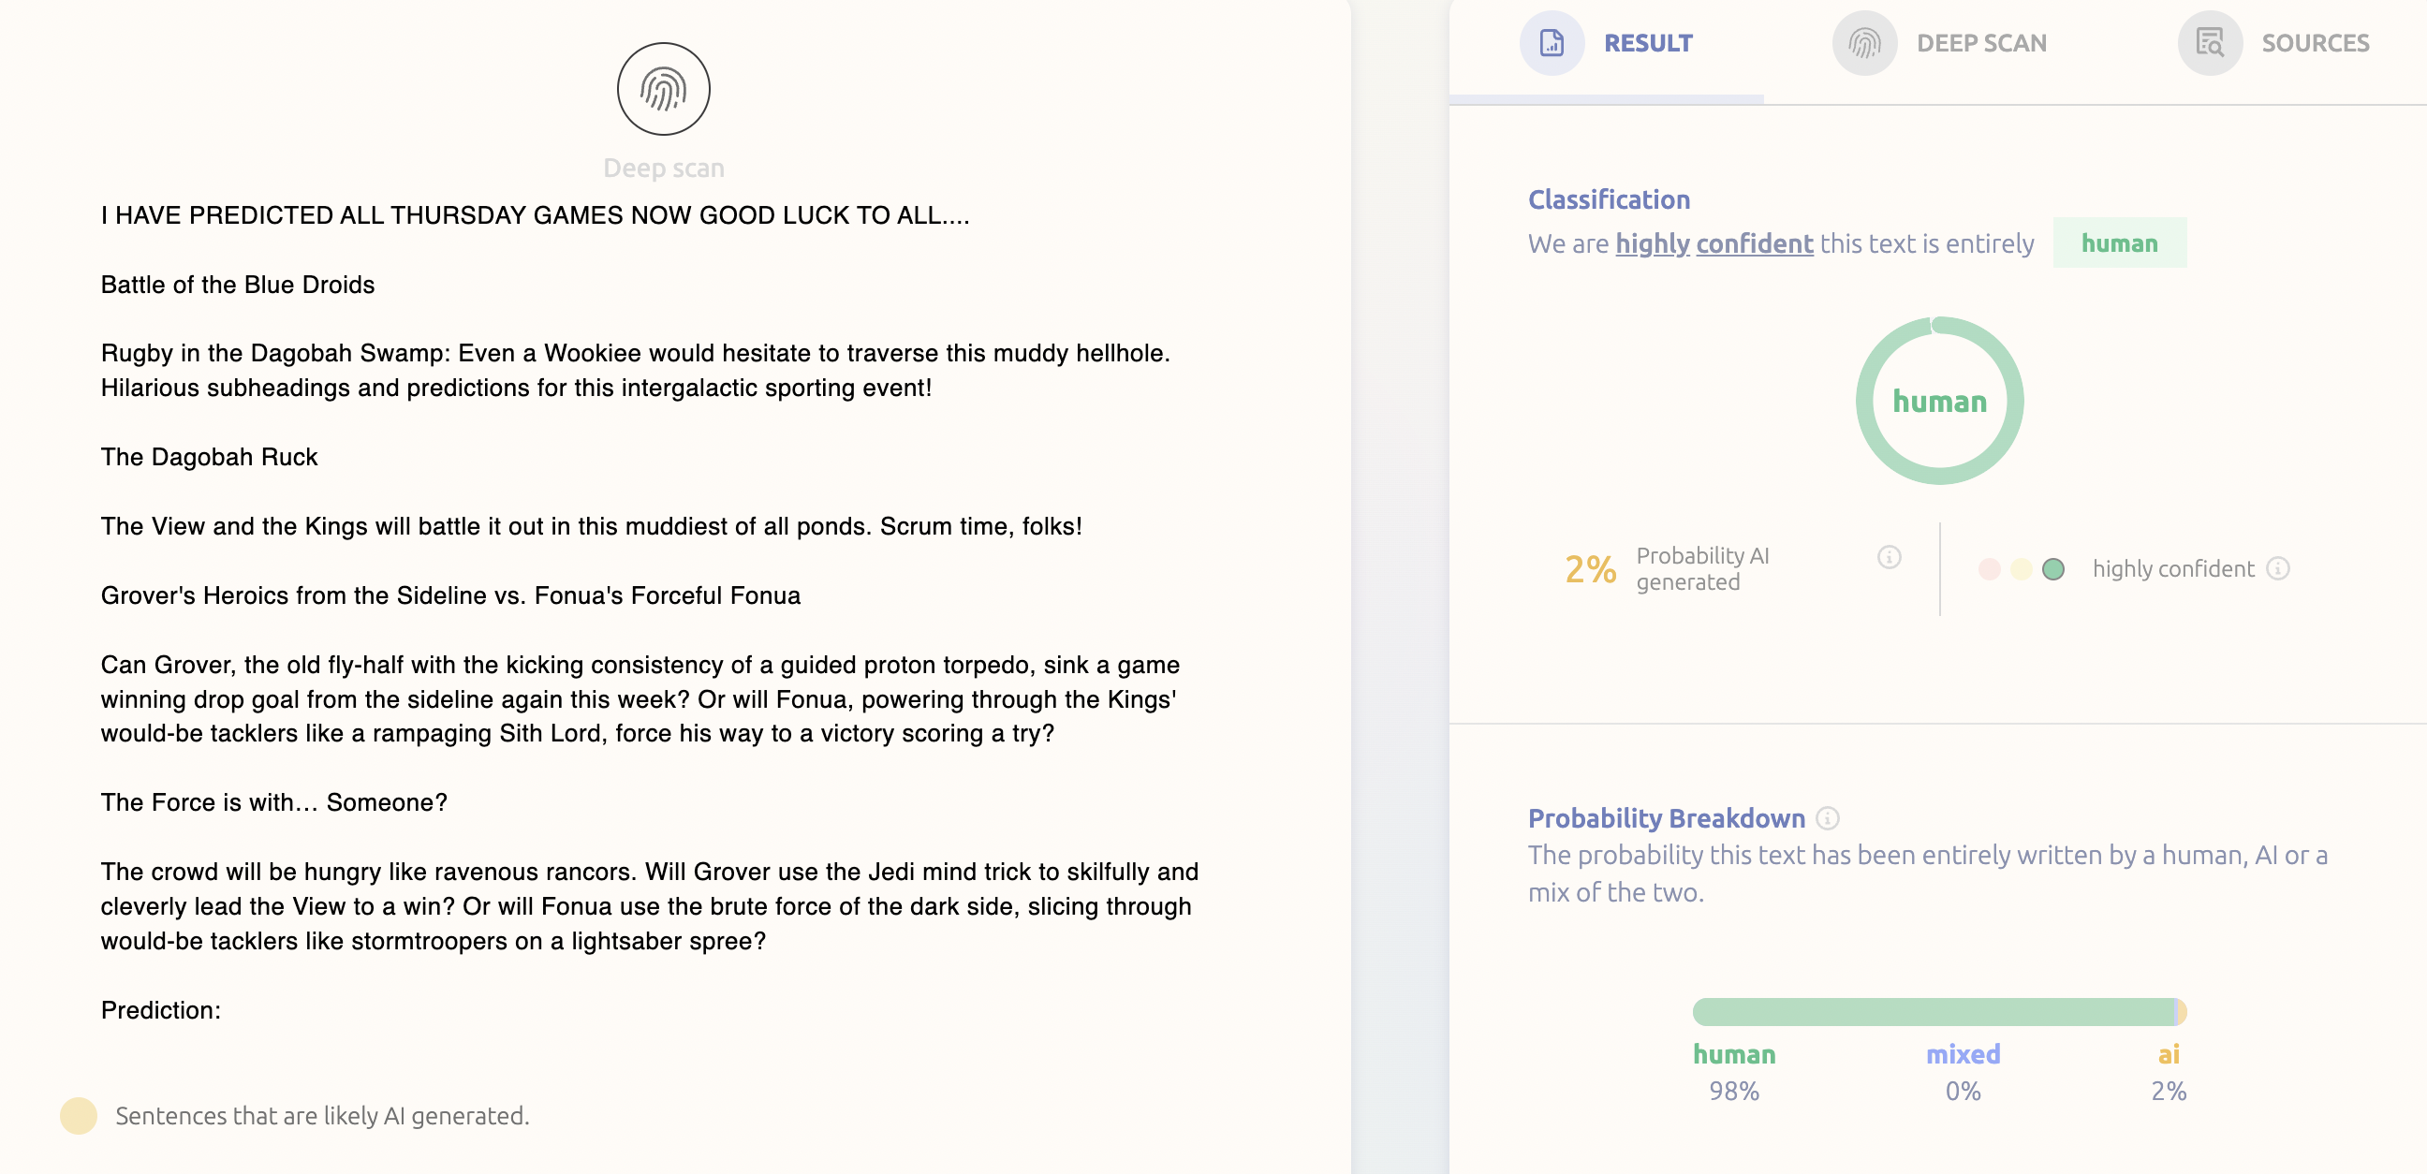The height and width of the screenshot is (1174, 2427).
Task: Open info icon next to highly confident
Action: [x=2278, y=568]
